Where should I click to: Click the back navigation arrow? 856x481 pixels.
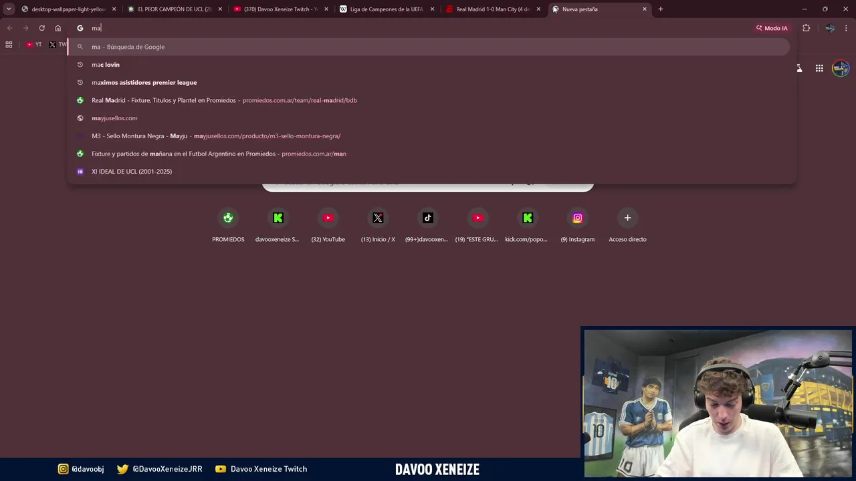[x=9, y=28]
